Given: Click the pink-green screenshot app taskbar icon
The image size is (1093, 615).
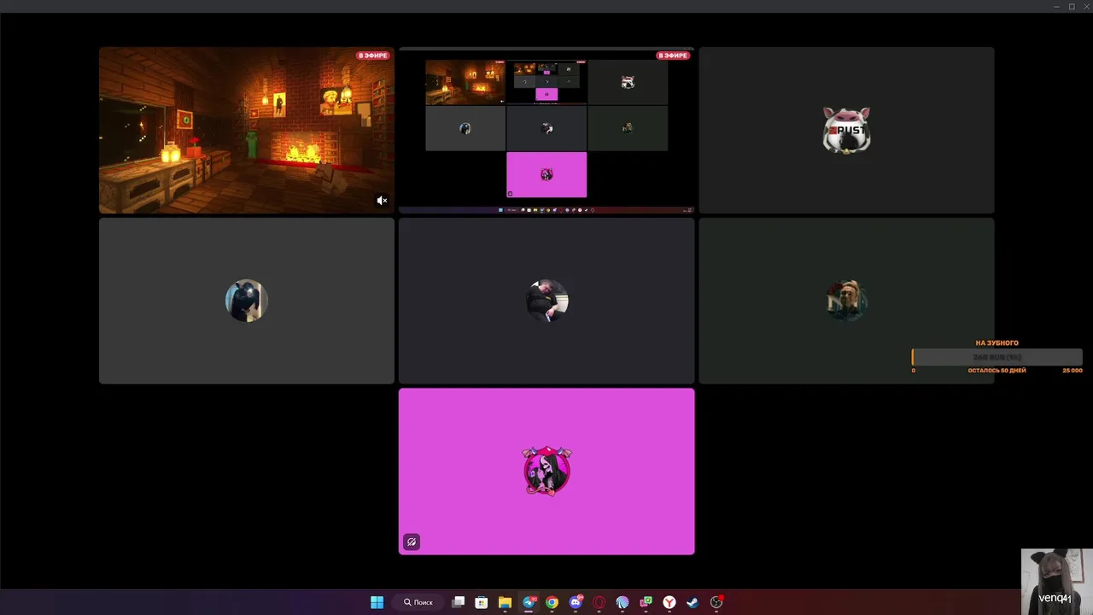Looking at the screenshot, I should point(646,602).
